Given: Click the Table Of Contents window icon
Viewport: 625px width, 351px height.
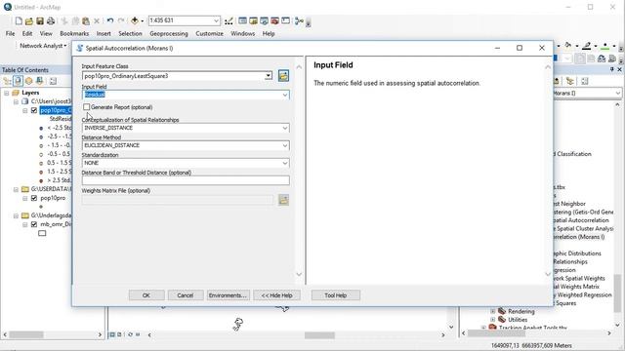Looking at the screenshot, I should [x=242, y=20].
